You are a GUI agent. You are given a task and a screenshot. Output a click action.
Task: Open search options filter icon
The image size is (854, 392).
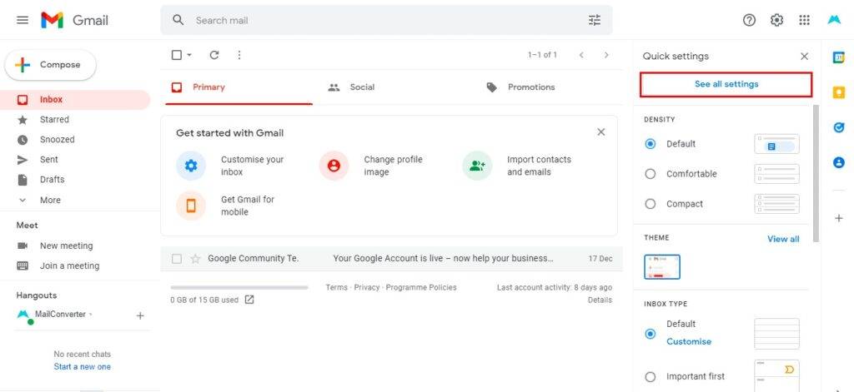point(594,20)
